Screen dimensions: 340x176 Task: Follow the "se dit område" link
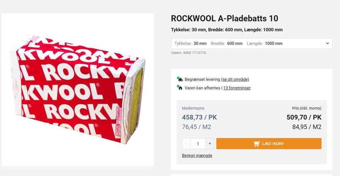[235, 79]
